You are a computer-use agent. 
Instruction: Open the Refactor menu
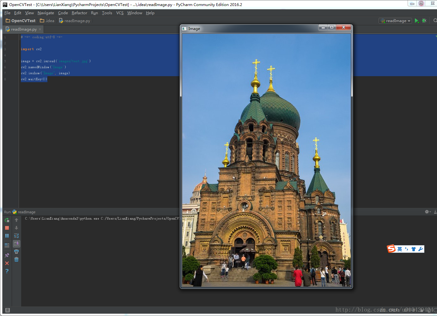point(79,13)
